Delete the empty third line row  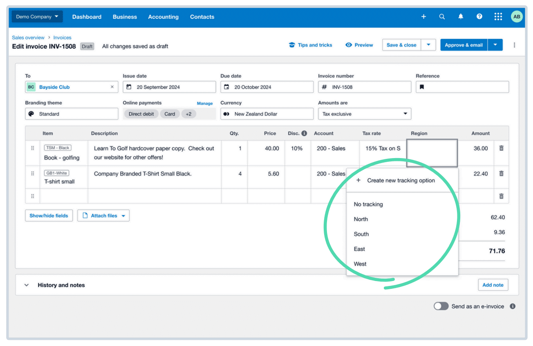tap(501, 196)
